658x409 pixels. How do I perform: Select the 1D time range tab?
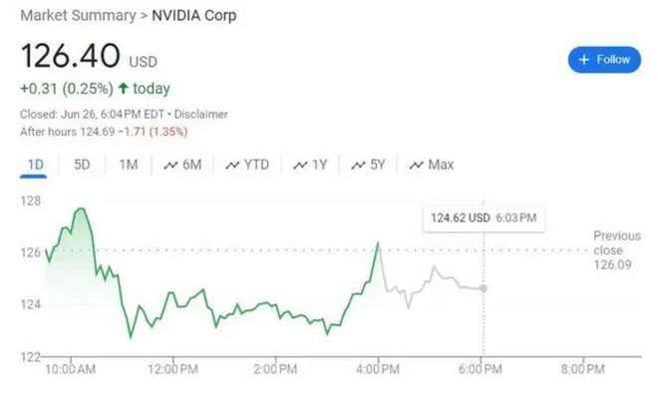(35, 165)
